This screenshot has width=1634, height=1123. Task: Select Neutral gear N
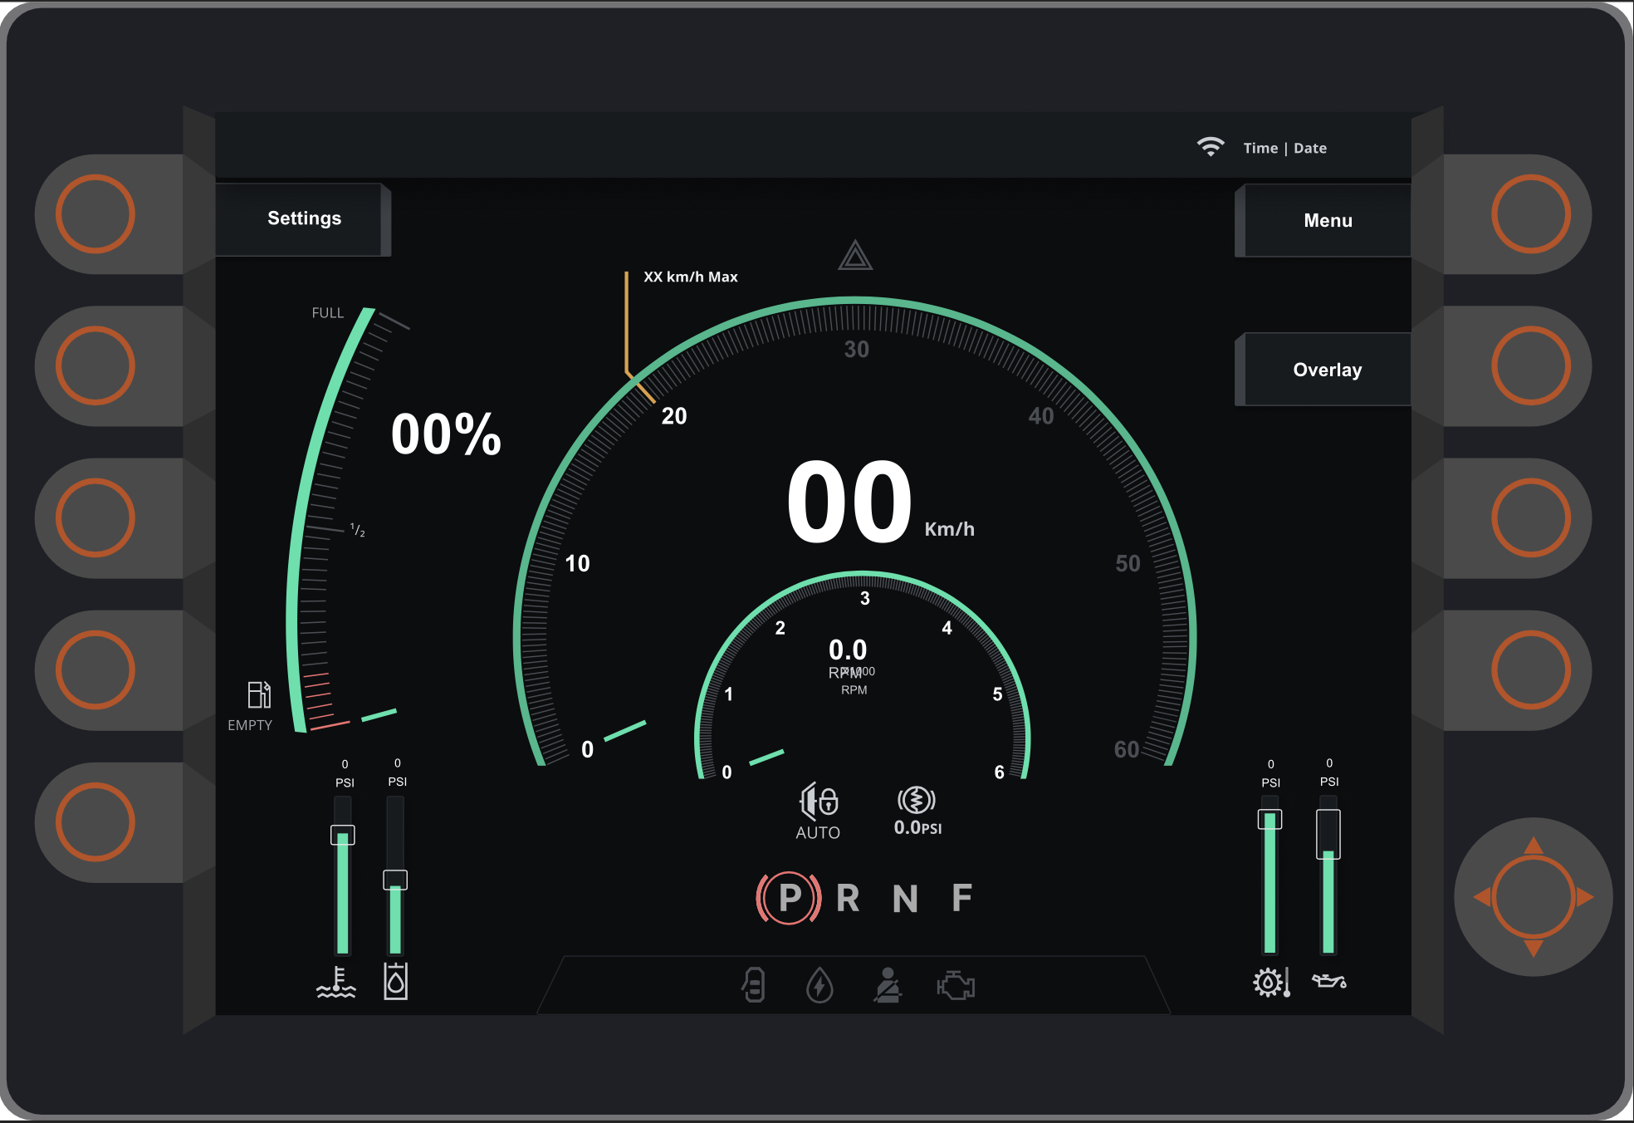click(905, 899)
